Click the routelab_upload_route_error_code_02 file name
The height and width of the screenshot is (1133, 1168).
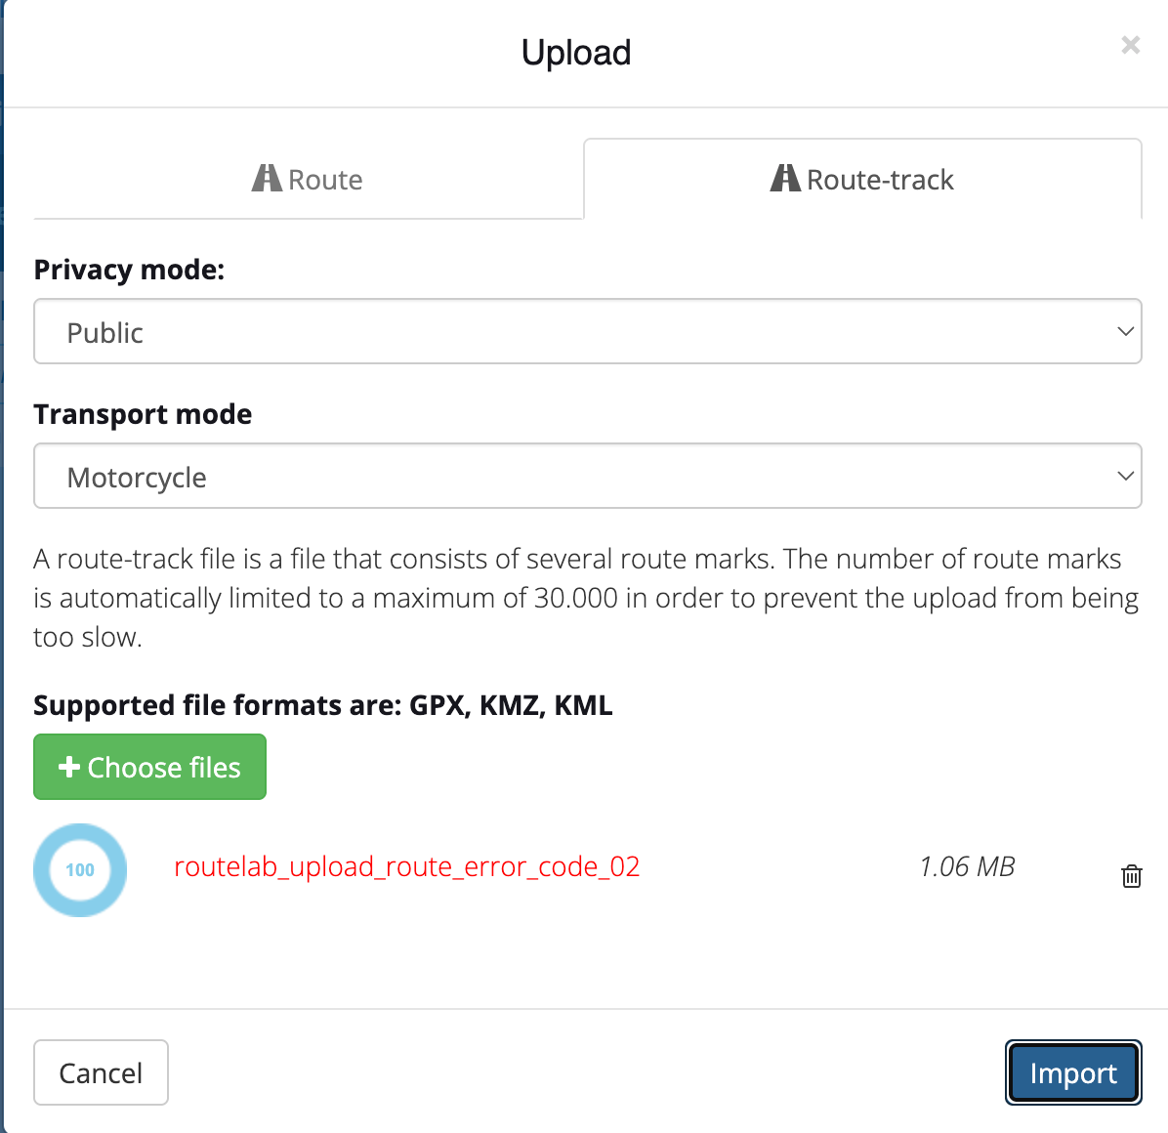406,867
